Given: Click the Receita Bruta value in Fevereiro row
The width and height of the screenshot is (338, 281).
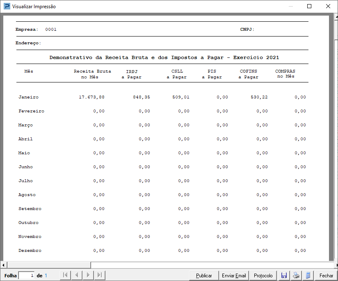Looking at the screenshot, I should coord(99,111).
